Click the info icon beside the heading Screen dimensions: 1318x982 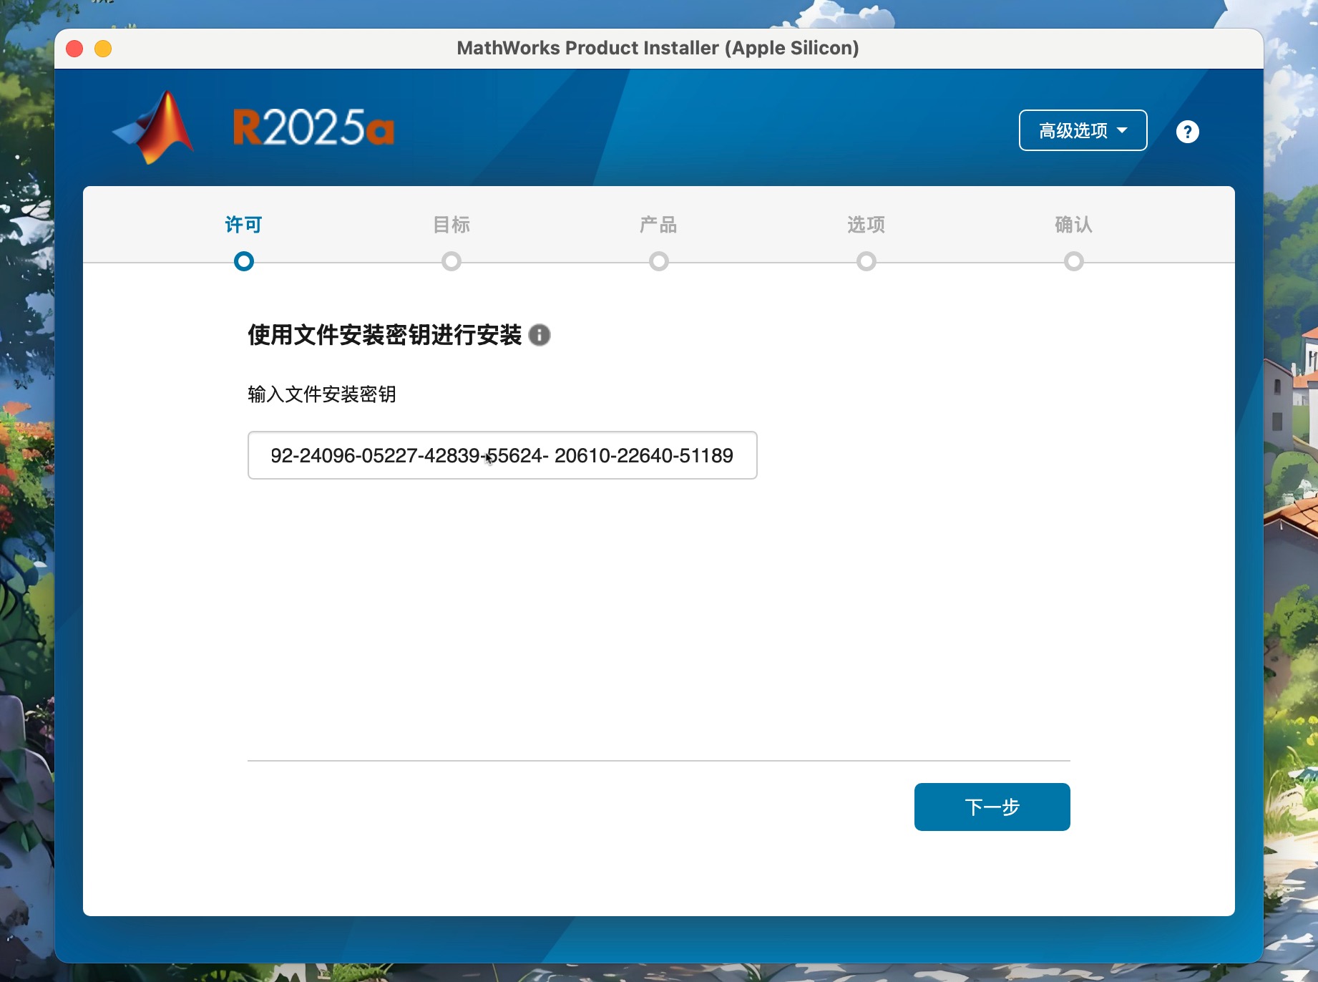click(540, 335)
